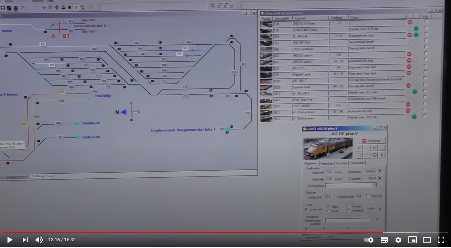This screenshot has height=248, width=451.
Task: Click green indicator for NS 2410 row
Action: pos(415,92)
